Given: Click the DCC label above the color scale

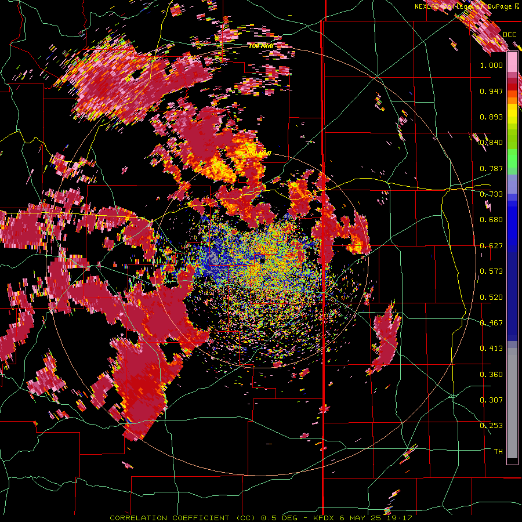Looking at the screenshot, I should tap(509, 35).
